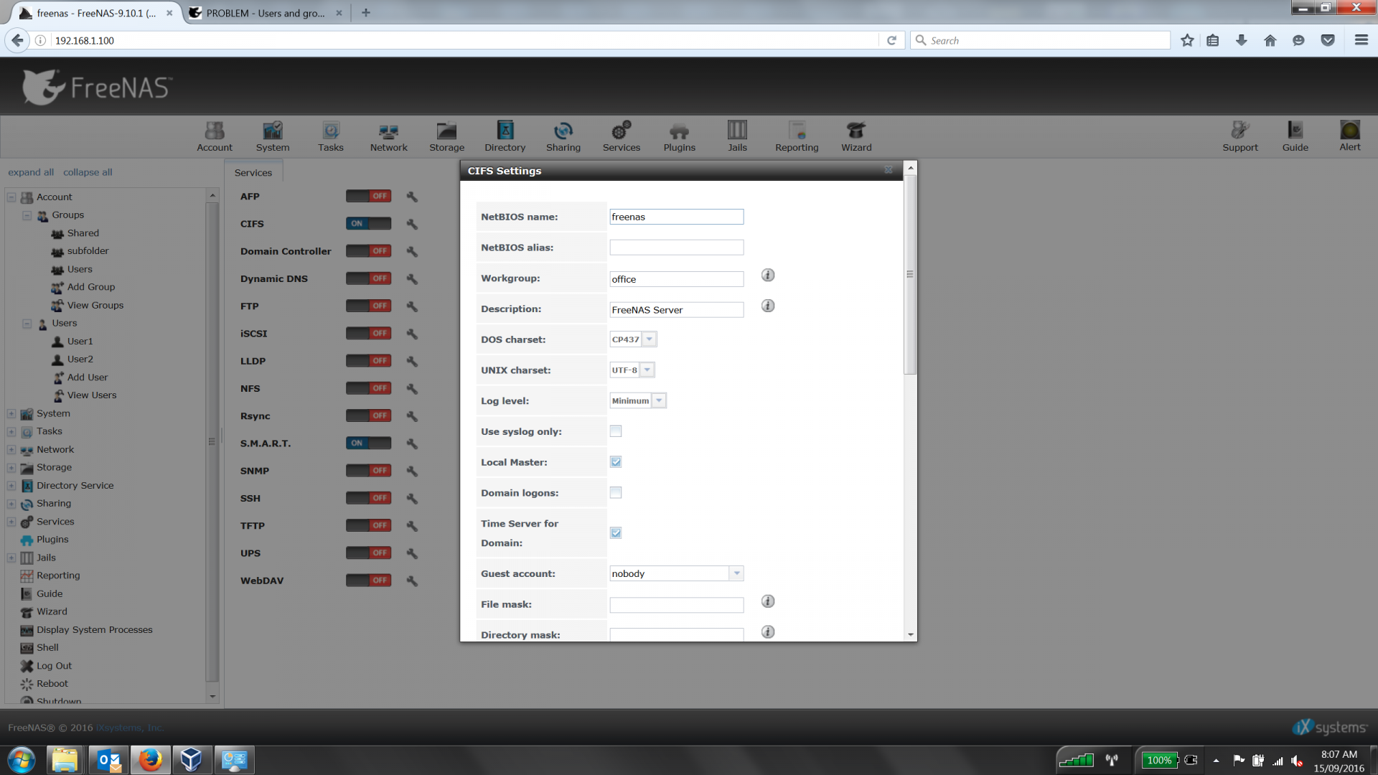This screenshot has width=1378, height=775.
Task: Toggle the FTP service switch
Action: pos(368,306)
